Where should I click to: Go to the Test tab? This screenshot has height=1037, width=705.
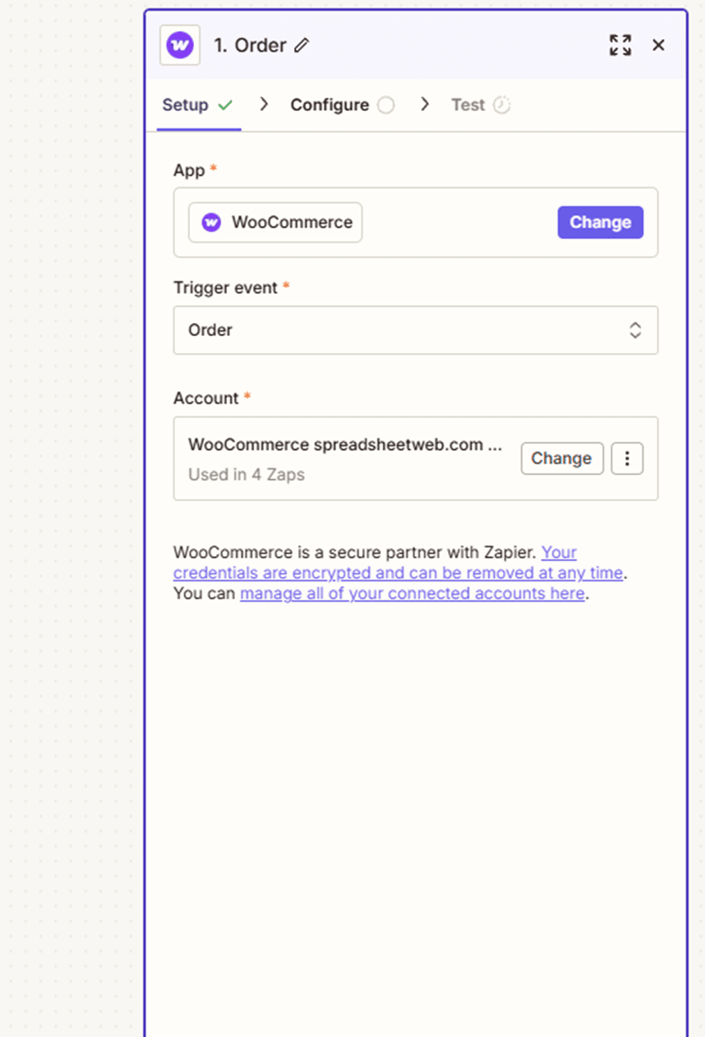(467, 105)
